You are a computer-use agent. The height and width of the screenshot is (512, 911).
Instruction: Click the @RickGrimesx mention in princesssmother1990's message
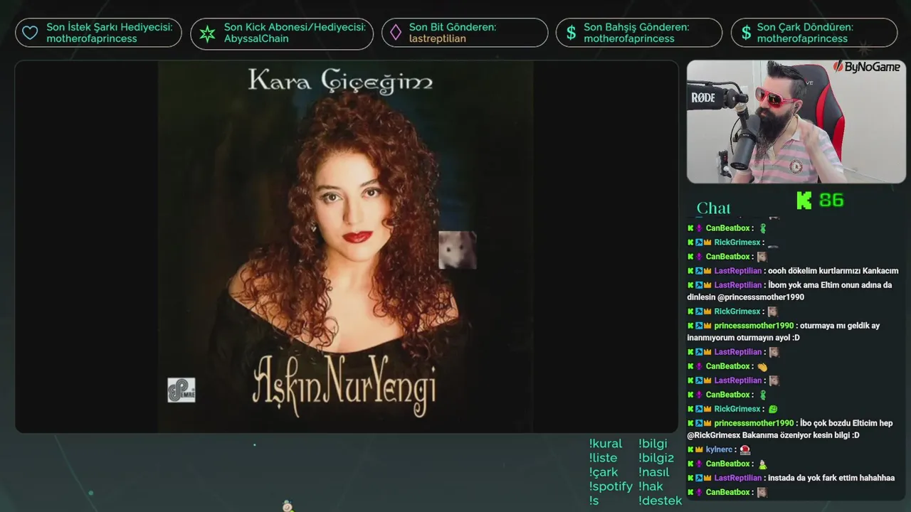point(714,435)
